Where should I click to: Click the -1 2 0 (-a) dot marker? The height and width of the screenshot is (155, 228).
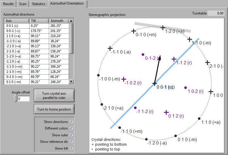point(147,139)
